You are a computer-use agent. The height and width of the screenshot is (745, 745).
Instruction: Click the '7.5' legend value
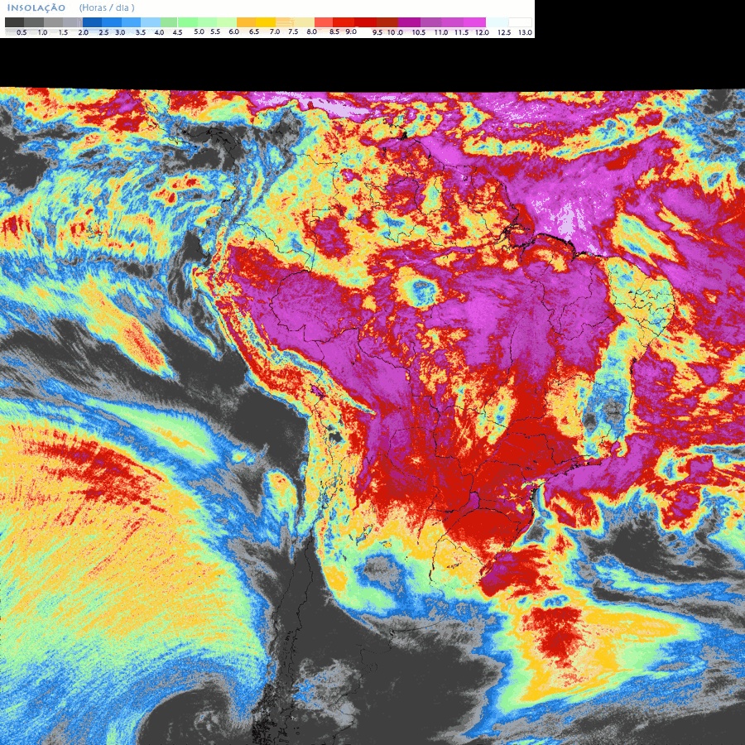(x=293, y=31)
